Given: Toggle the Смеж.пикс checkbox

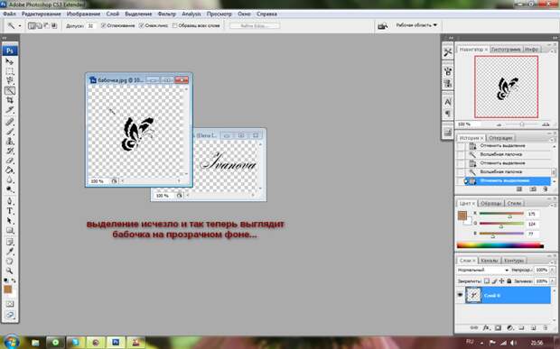Looking at the screenshot, I should (x=142, y=25).
